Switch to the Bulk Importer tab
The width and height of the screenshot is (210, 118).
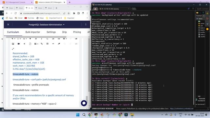33,32
